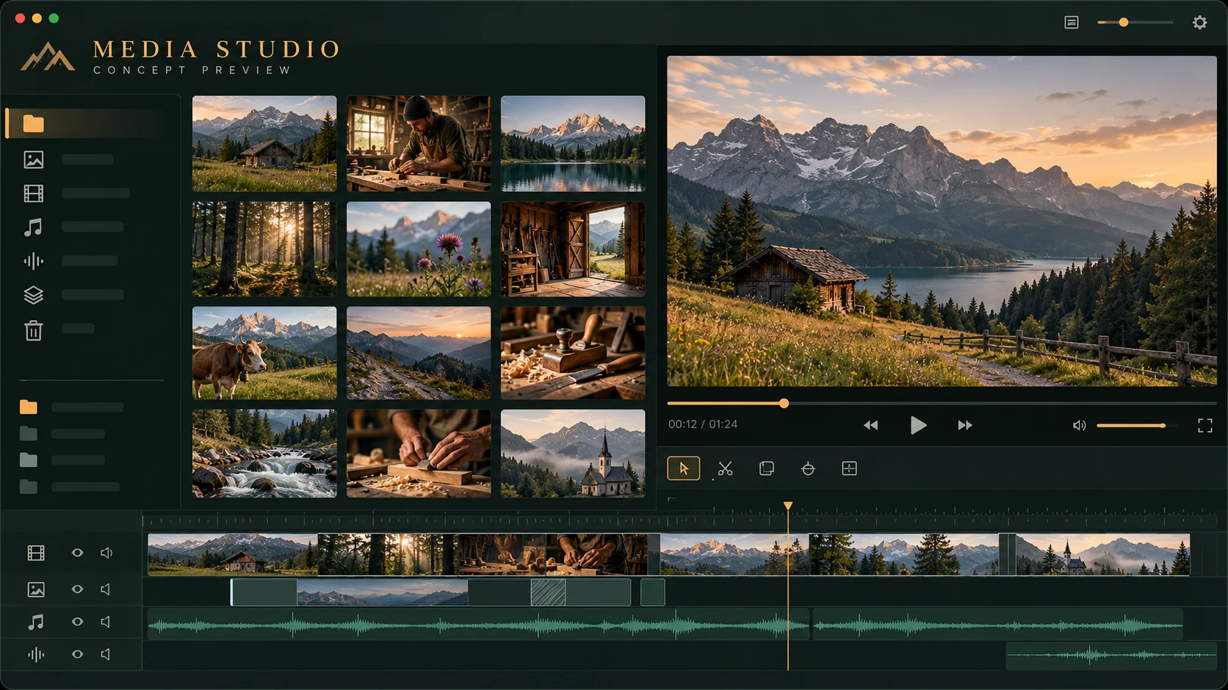Open the layers stack category
1228x690 pixels.
tap(33, 295)
